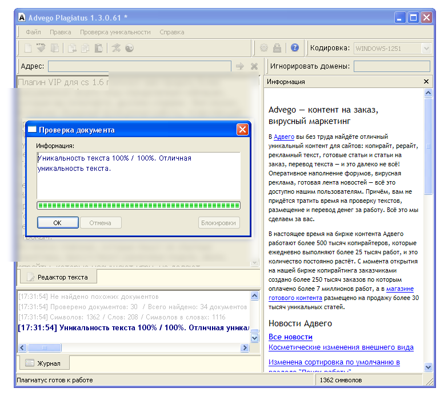Image resolution: width=440 pixels, height=400 pixels.
Task: Click the select-all document icon in toolbar
Action: pyautogui.click(x=55, y=48)
